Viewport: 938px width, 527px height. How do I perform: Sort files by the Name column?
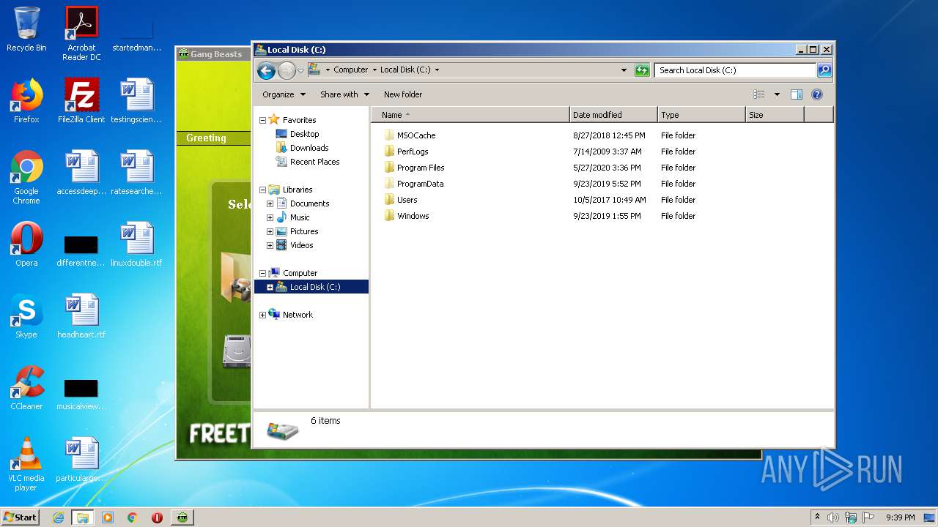point(470,115)
